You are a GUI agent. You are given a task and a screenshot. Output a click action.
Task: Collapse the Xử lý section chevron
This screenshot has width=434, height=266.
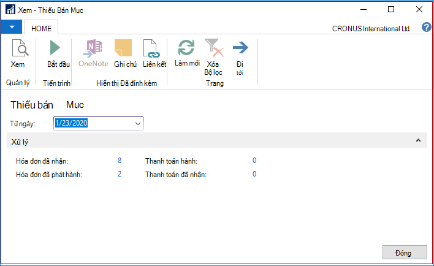click(x=418, y=140)
